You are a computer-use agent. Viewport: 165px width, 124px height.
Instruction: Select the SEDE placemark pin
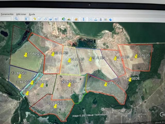pyautogui.click(x=130, y=80)
